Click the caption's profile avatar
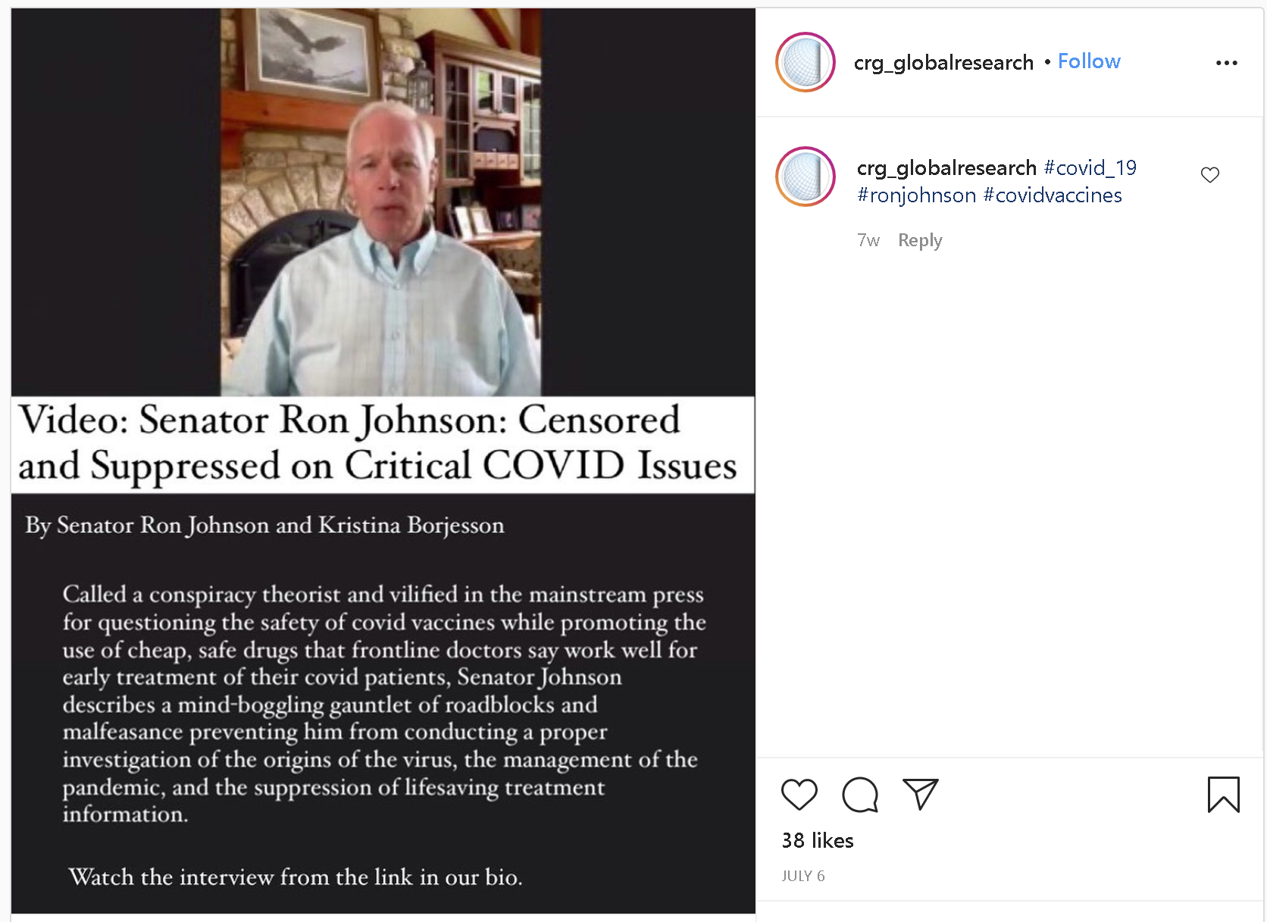 click(x=806, y=177)
